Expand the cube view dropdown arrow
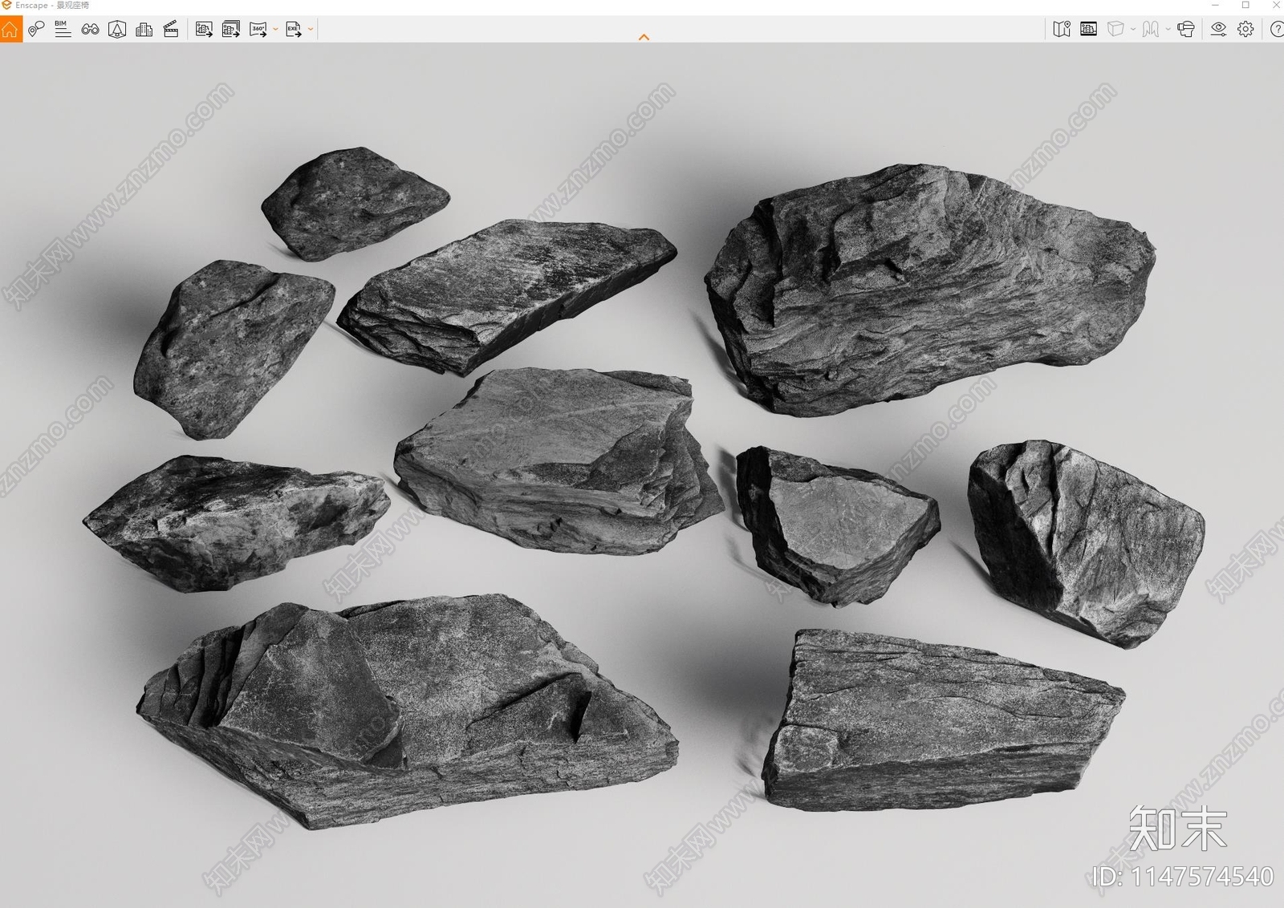1284x908 pixels. point(1133,30)
